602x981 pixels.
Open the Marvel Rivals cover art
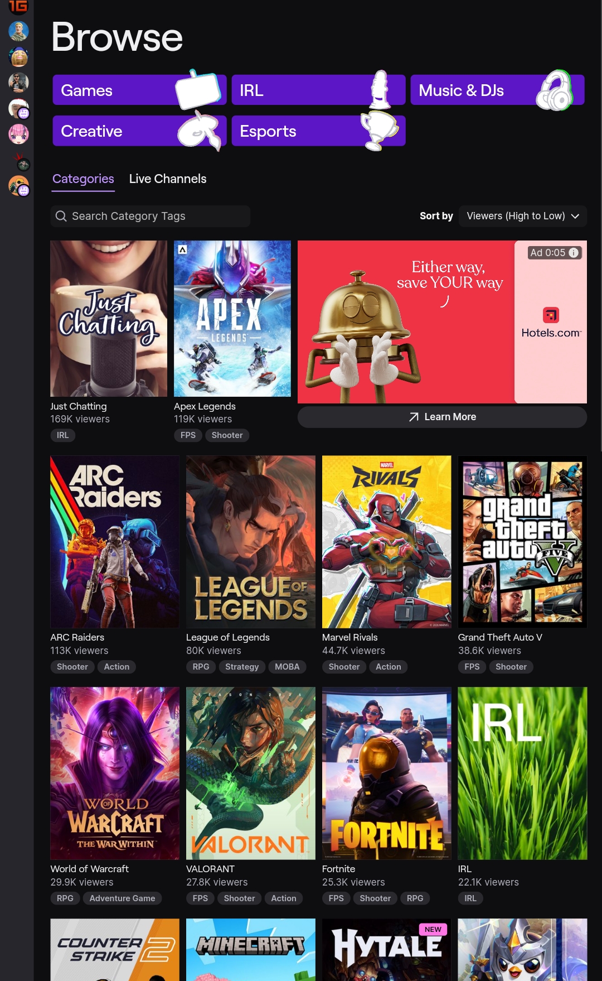pyautogui.click(x=387, y=542)
